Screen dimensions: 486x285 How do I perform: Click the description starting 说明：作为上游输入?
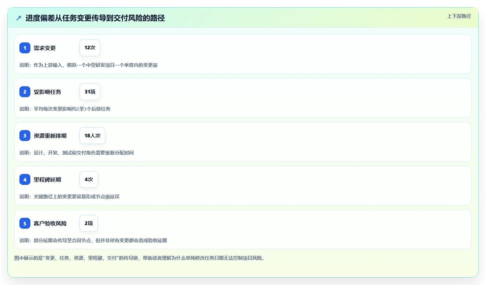click(x=88, y=65)
